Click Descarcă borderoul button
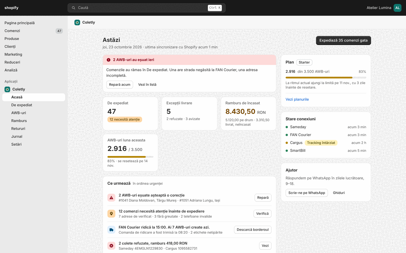The height and width of the screenshot is (253, 406). (253, 230)
